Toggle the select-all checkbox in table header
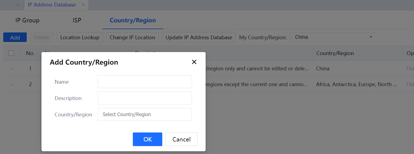 click(x=11, y=53)
